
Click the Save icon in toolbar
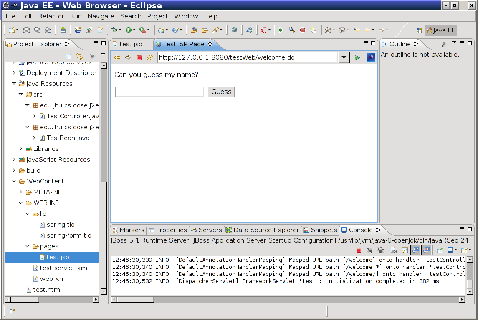[x=27, y=30]
